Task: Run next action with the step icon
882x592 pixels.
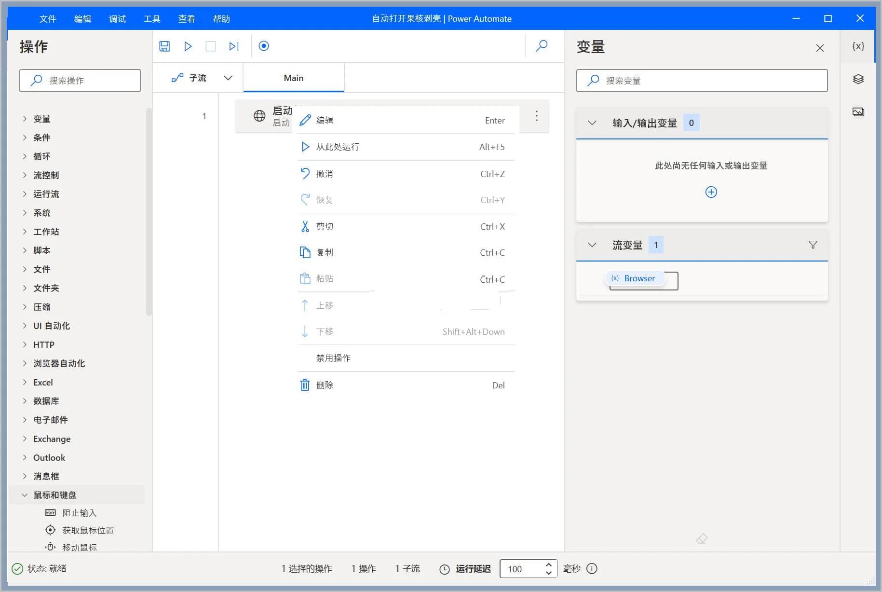Action: point(234,46)
